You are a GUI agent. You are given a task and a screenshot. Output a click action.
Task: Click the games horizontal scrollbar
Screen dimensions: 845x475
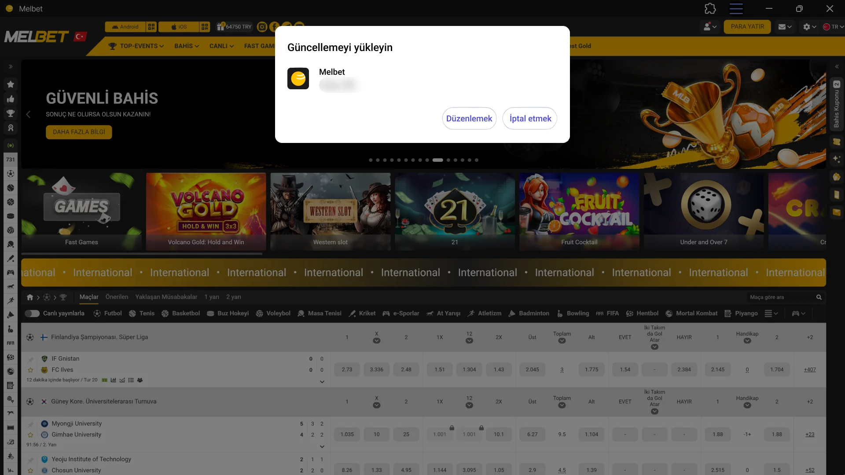pyautogui.click(x=142, y=254)
